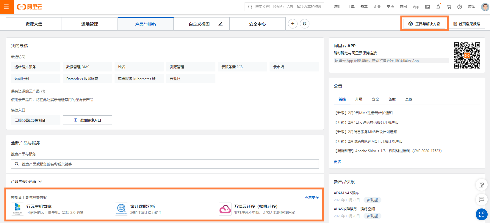Open App in top menu
This screenshot has height=223, width=490.
click(416, 7)
